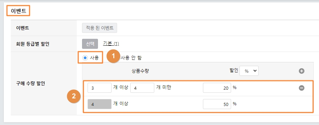Focus the minimum quantity field showing 3
This screenshot has width=319, height=125.
[99, 88]
